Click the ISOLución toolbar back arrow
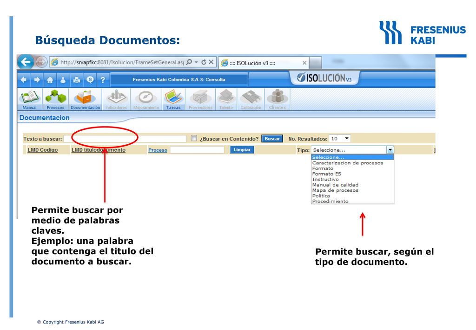Viewport: 476px width, 330px height. click(x=23, y=80)
